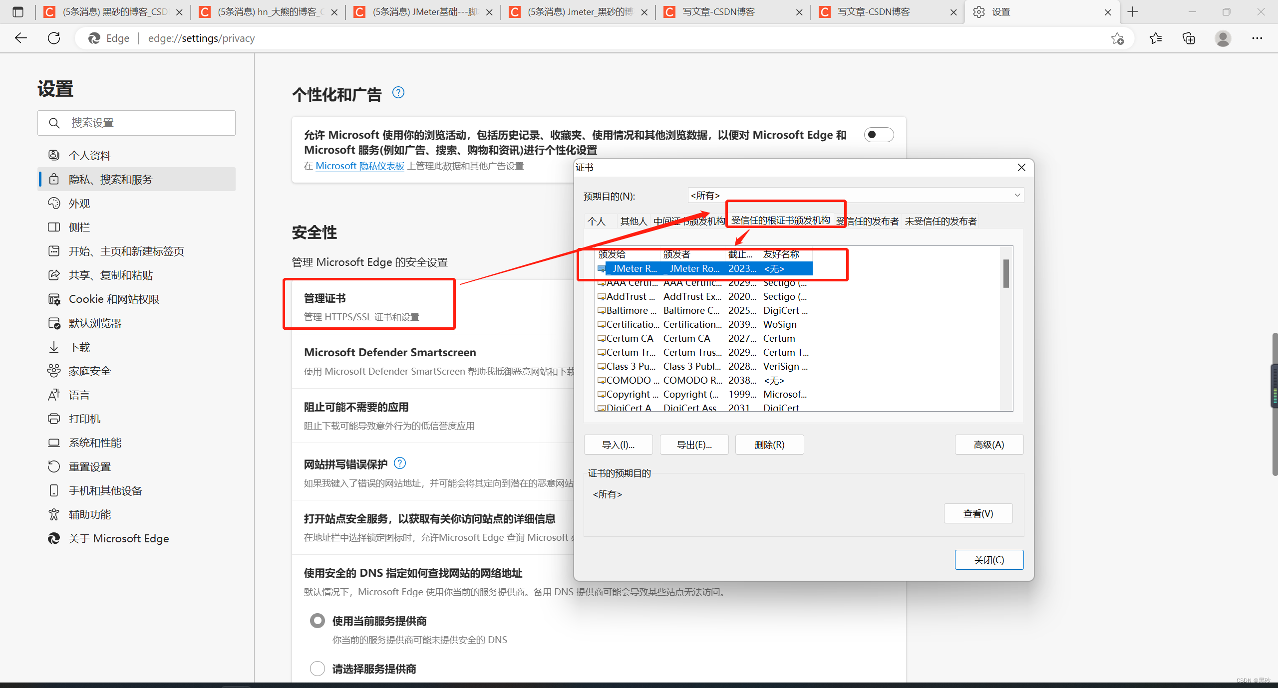
Task: Add this page to favorites star icon
Action: 1117,38
